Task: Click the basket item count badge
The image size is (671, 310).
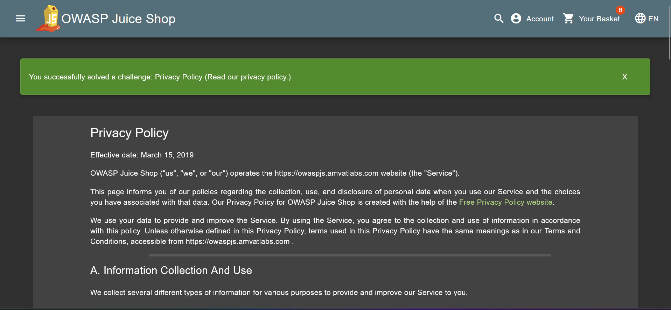Action: tap(620, 10)
